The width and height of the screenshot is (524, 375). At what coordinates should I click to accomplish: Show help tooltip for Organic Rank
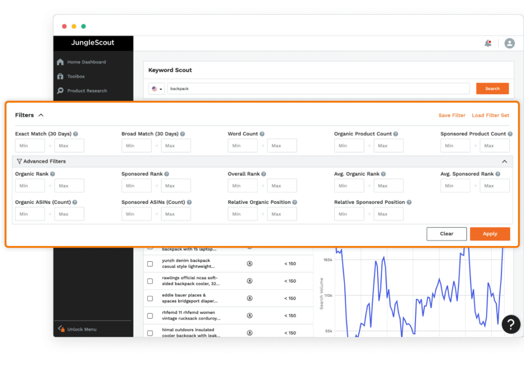[53, 174]
